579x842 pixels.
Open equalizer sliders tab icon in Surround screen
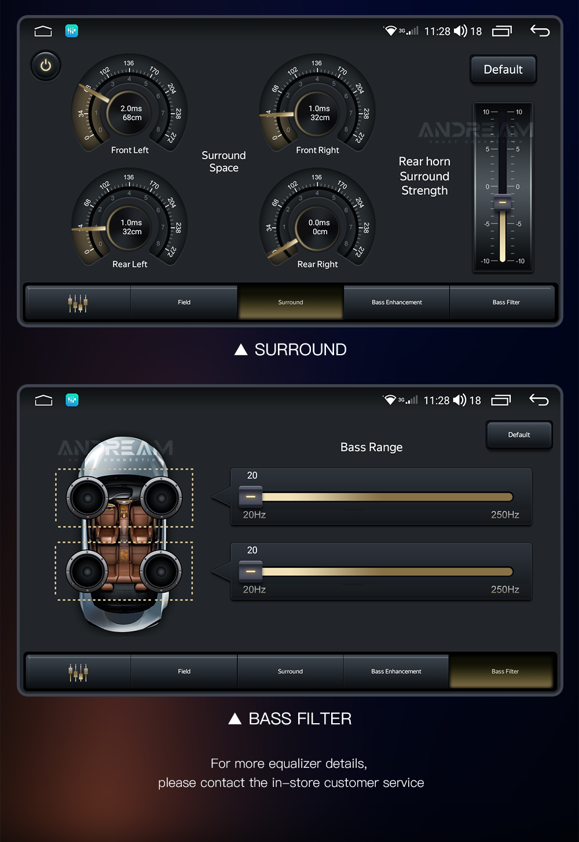tap(78, 302)
